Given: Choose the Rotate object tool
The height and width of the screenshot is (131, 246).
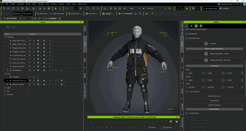Looking at the screenshot, I should tap(87, 9).
